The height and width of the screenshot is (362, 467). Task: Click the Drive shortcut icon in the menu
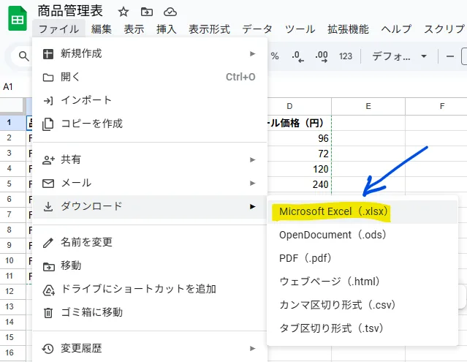(48, 290)
